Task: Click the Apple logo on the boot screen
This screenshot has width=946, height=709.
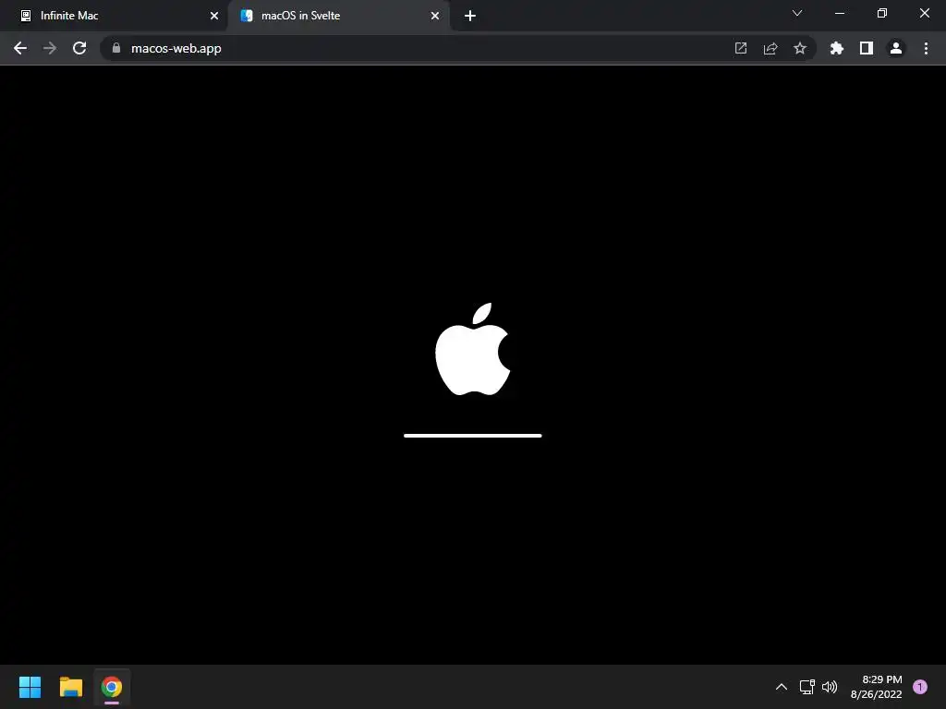Action: click(473, 349)
